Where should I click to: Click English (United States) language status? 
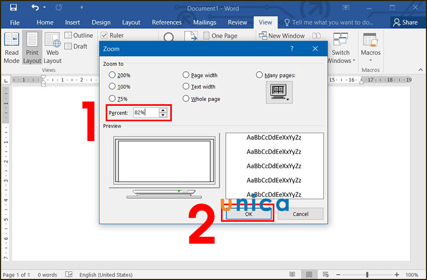pyautogui.click(x=106, y=275)
